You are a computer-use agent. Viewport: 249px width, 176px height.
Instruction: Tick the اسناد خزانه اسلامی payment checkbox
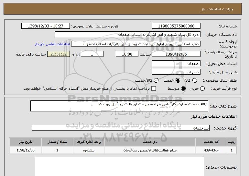[x=154, y=88]
